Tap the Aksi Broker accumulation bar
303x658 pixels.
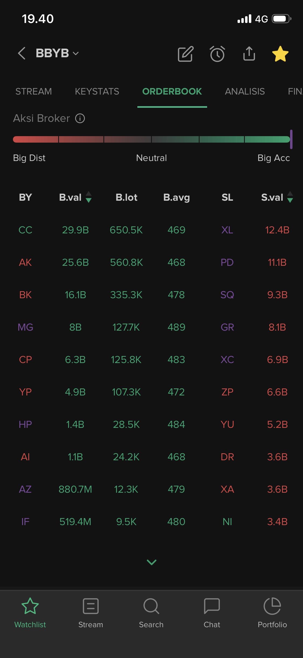152,139
